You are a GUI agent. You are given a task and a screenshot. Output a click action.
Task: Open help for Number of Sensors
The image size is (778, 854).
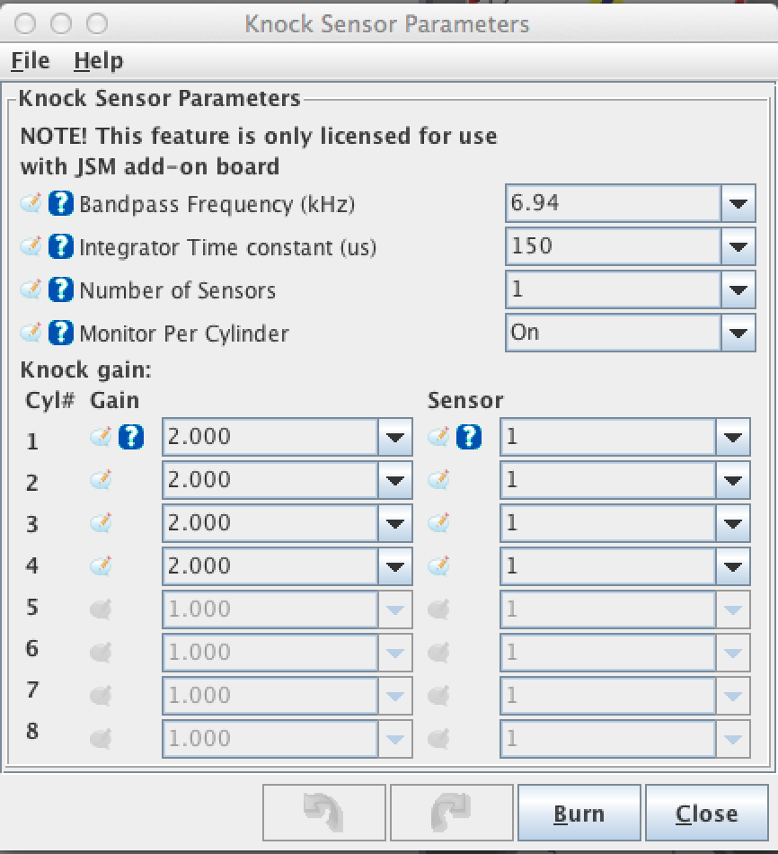pyautogui.click(x=60, y=289)
